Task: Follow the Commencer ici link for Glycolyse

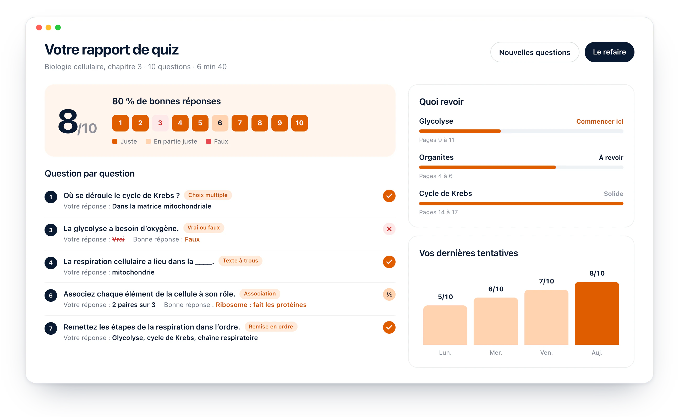Action: pyautogui.click(x=599, y=122)
